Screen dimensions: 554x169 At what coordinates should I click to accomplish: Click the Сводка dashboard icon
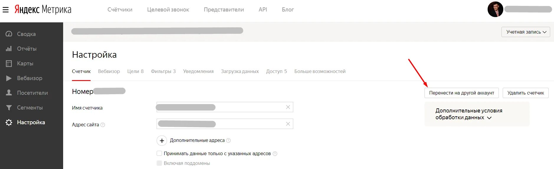pyautogui.click(x=9, y=34)
